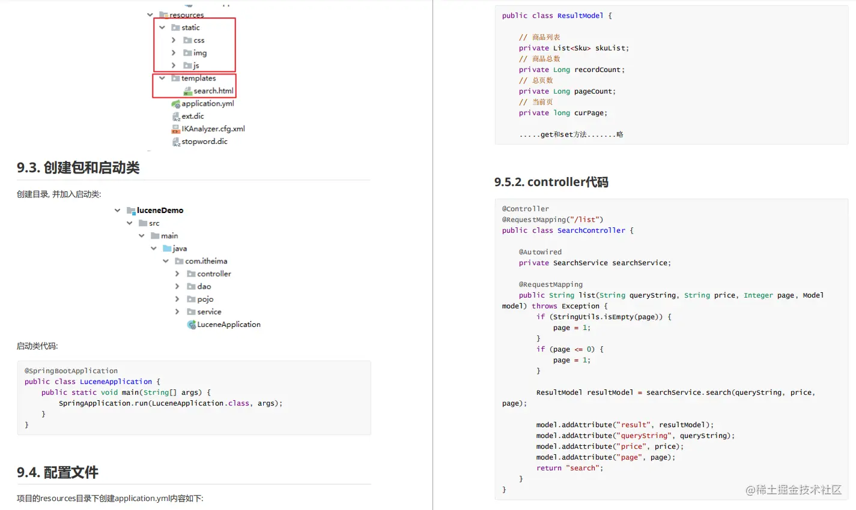Click the text 启动类代码:

click(x=37, y=346)
